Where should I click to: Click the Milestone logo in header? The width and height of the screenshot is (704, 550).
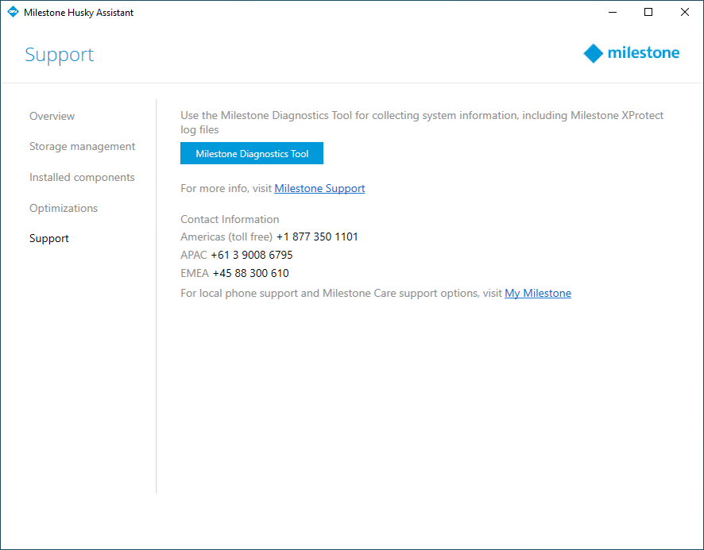point(631,53)
